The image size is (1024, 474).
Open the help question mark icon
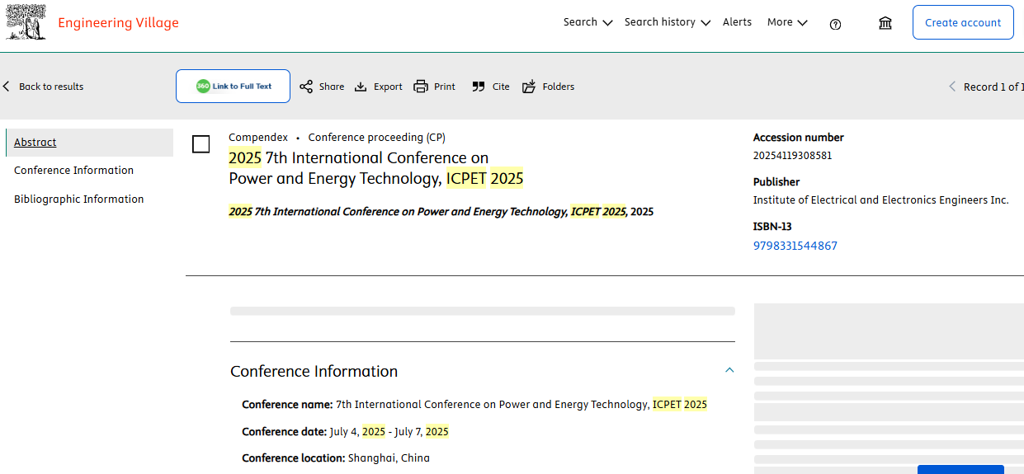pos(835,24)
